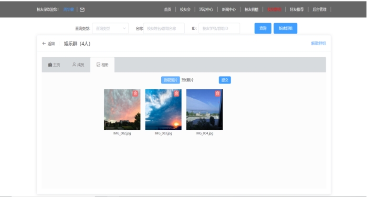367x197 pixels.
Task: Focus the 名称 input field
Action: tap(164, 28)
